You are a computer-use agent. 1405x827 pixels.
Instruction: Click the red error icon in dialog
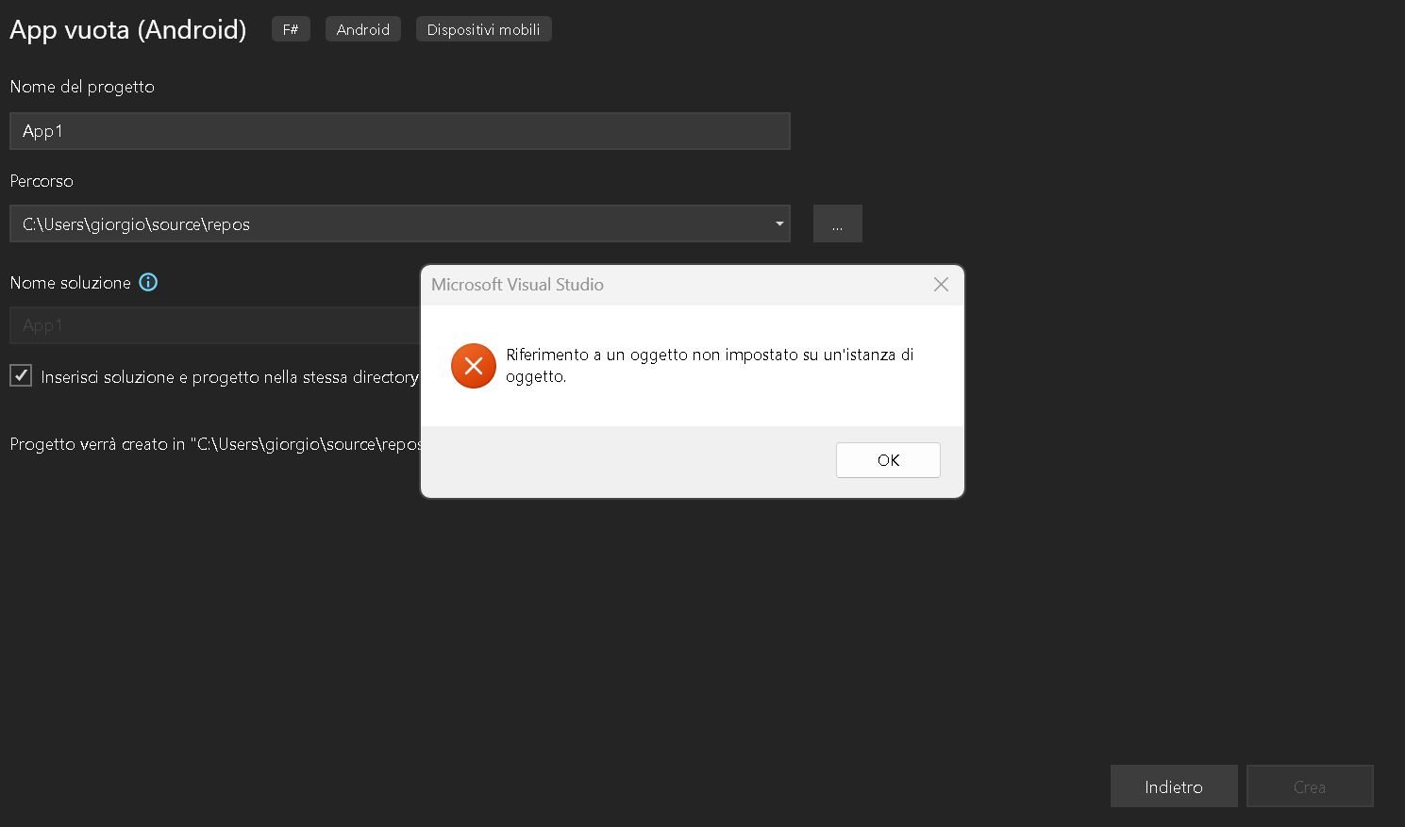[x=474, y=366]
